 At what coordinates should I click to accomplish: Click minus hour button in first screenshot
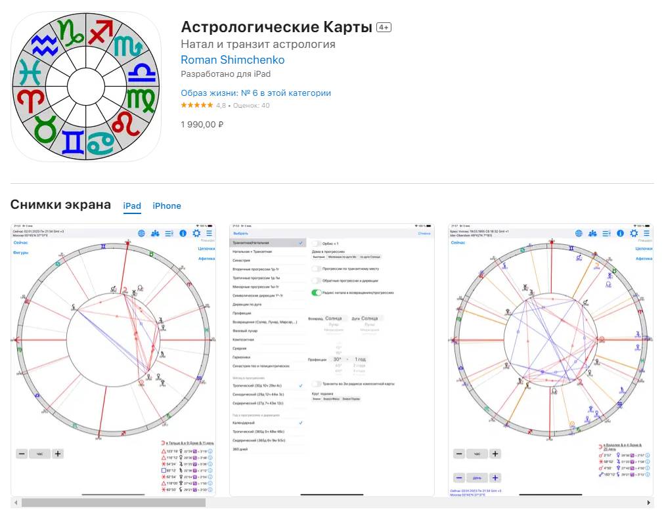22,454
